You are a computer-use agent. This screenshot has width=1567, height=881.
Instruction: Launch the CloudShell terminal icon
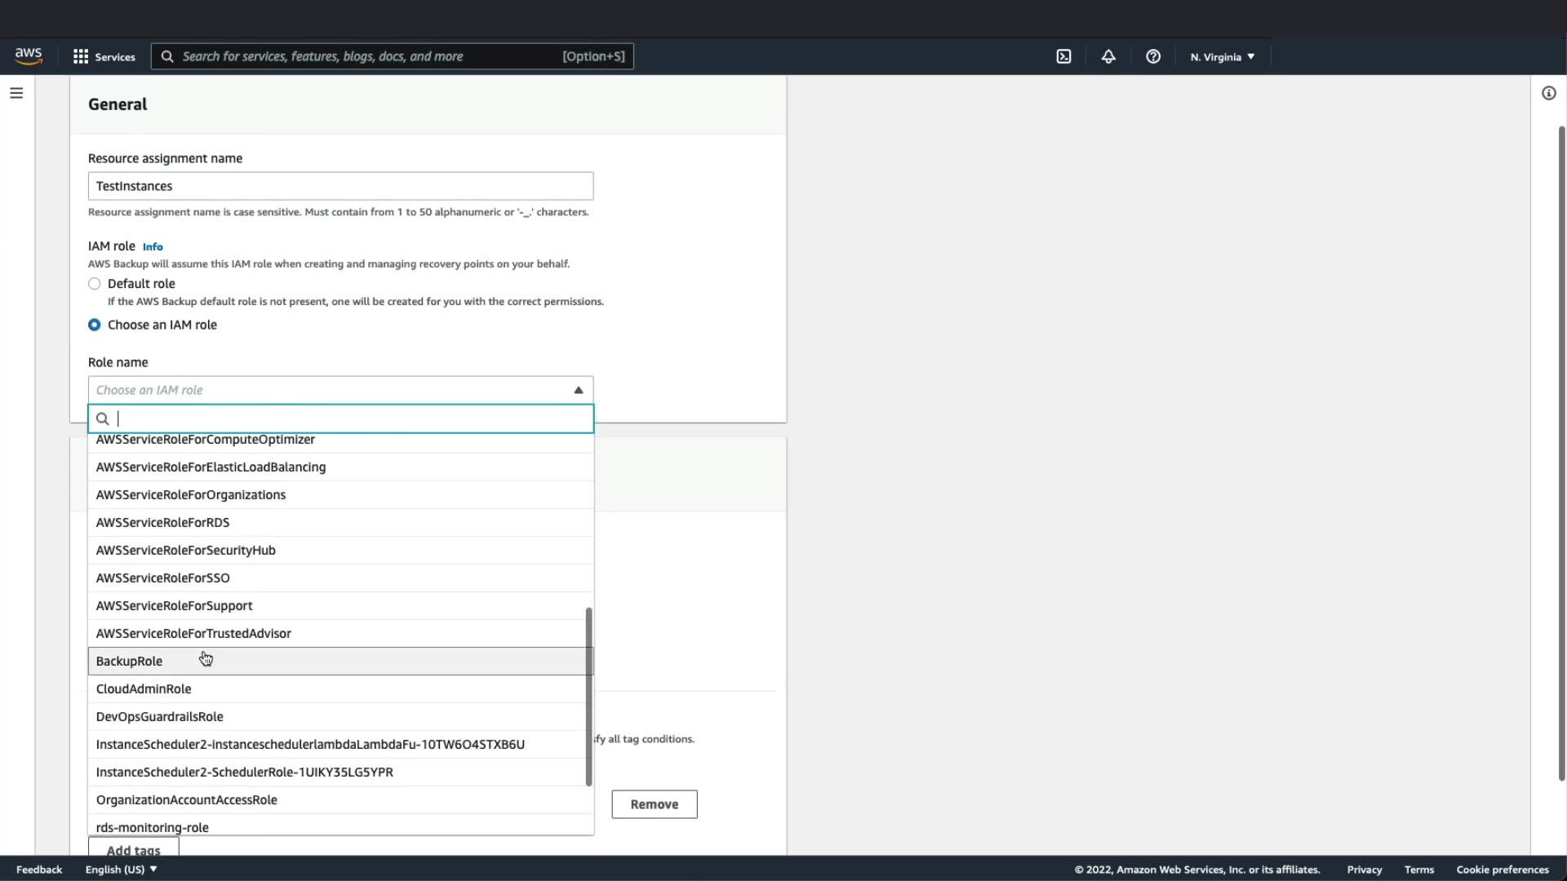pyautogui.click(x=1063, y=56)
